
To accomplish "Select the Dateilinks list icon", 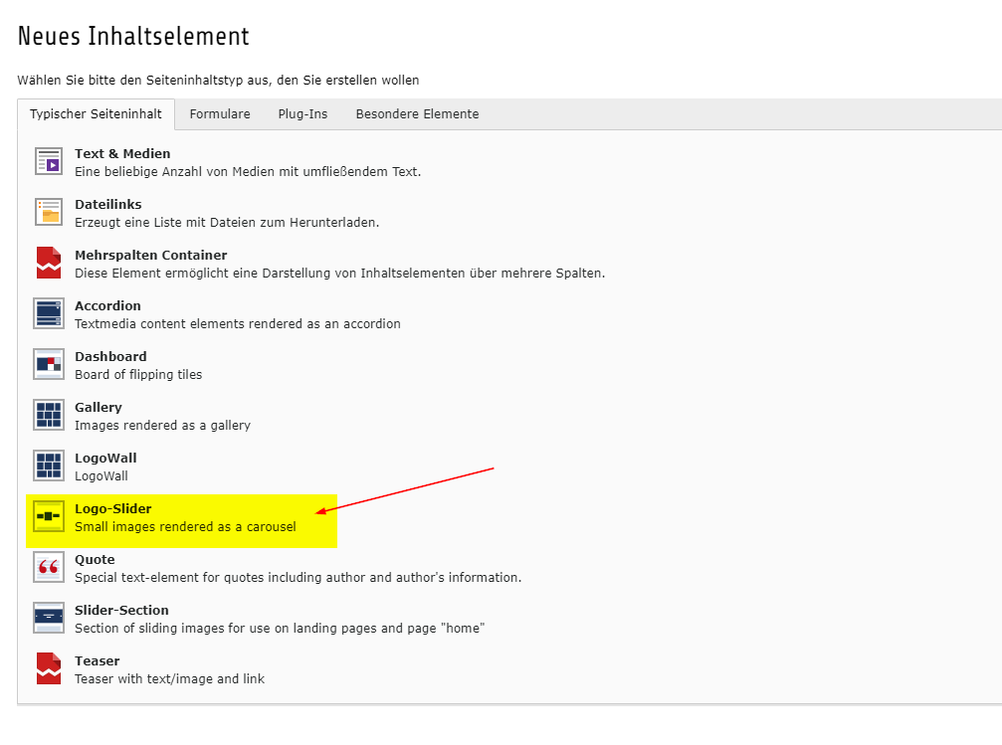I will (x=49, y=212).
